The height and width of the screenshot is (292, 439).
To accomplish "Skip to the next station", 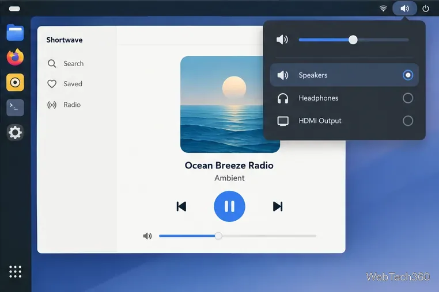I will click(278, 206).
